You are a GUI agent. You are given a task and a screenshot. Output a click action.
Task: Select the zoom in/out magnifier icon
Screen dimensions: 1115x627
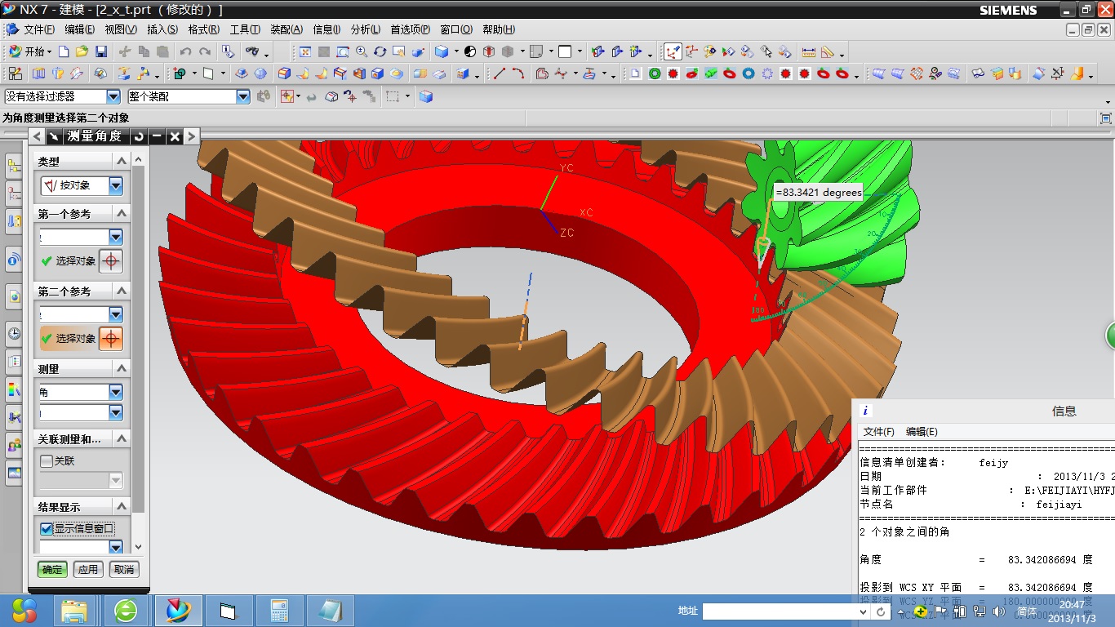point(362,51)
